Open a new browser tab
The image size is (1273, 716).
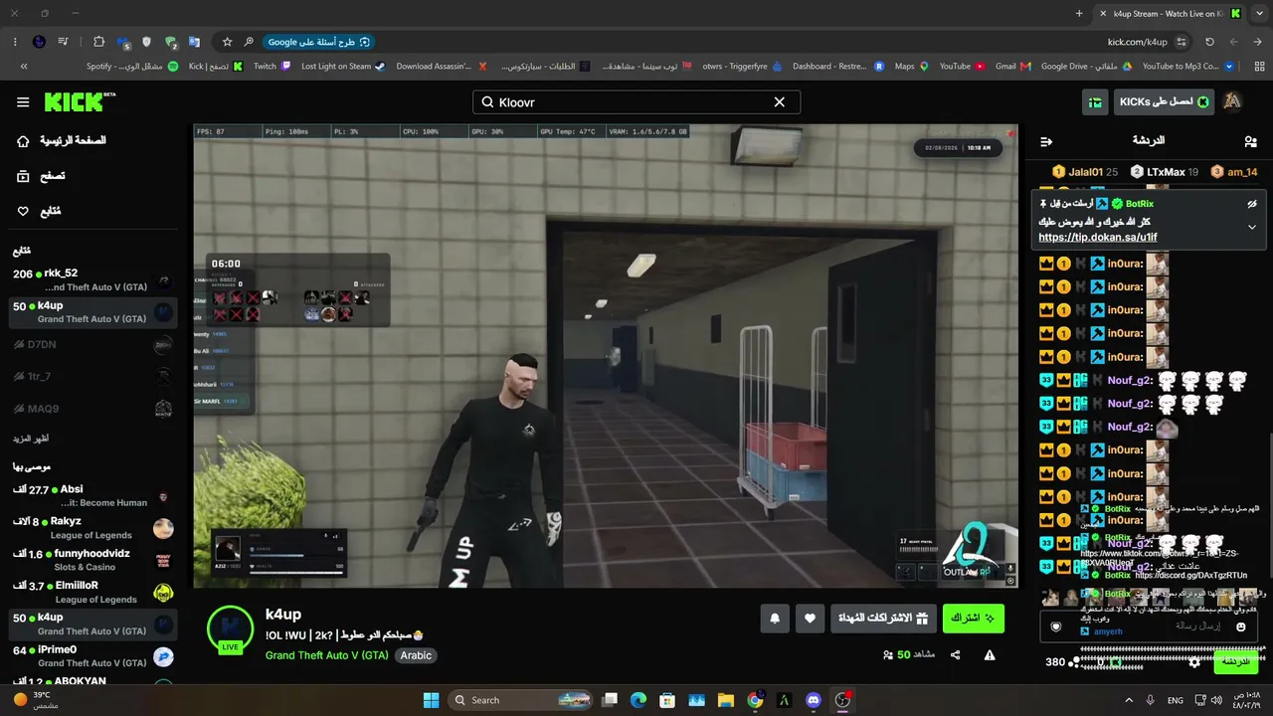pos(1079,14)
